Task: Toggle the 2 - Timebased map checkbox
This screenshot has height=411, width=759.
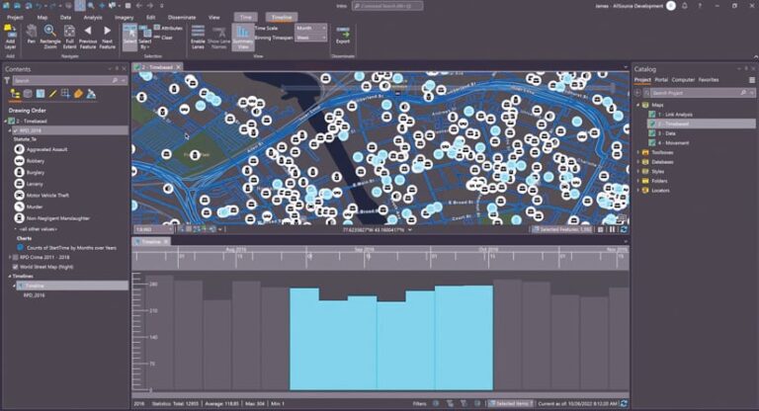Action: tap(11, 121)
